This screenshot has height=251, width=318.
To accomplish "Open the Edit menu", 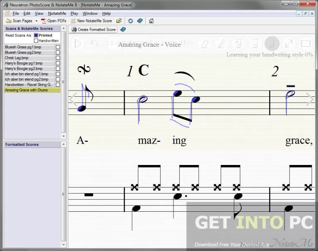I will [27, 14].
